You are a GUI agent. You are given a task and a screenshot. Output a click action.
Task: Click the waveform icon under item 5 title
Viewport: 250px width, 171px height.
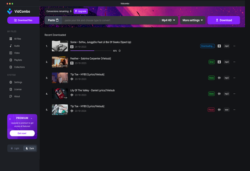[72, 111]
